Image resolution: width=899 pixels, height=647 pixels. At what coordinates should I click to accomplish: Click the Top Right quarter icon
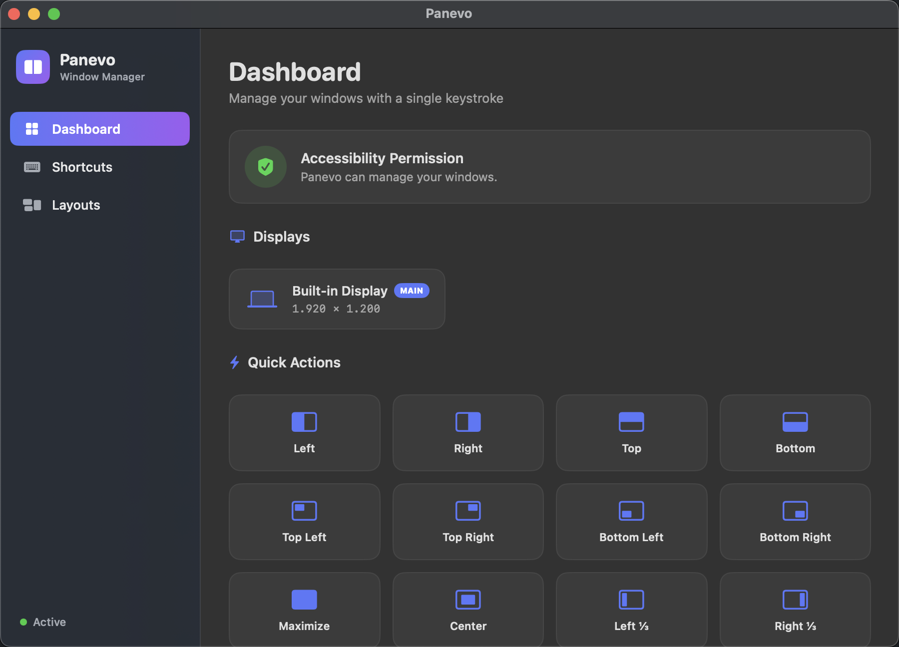coord(468,511)
